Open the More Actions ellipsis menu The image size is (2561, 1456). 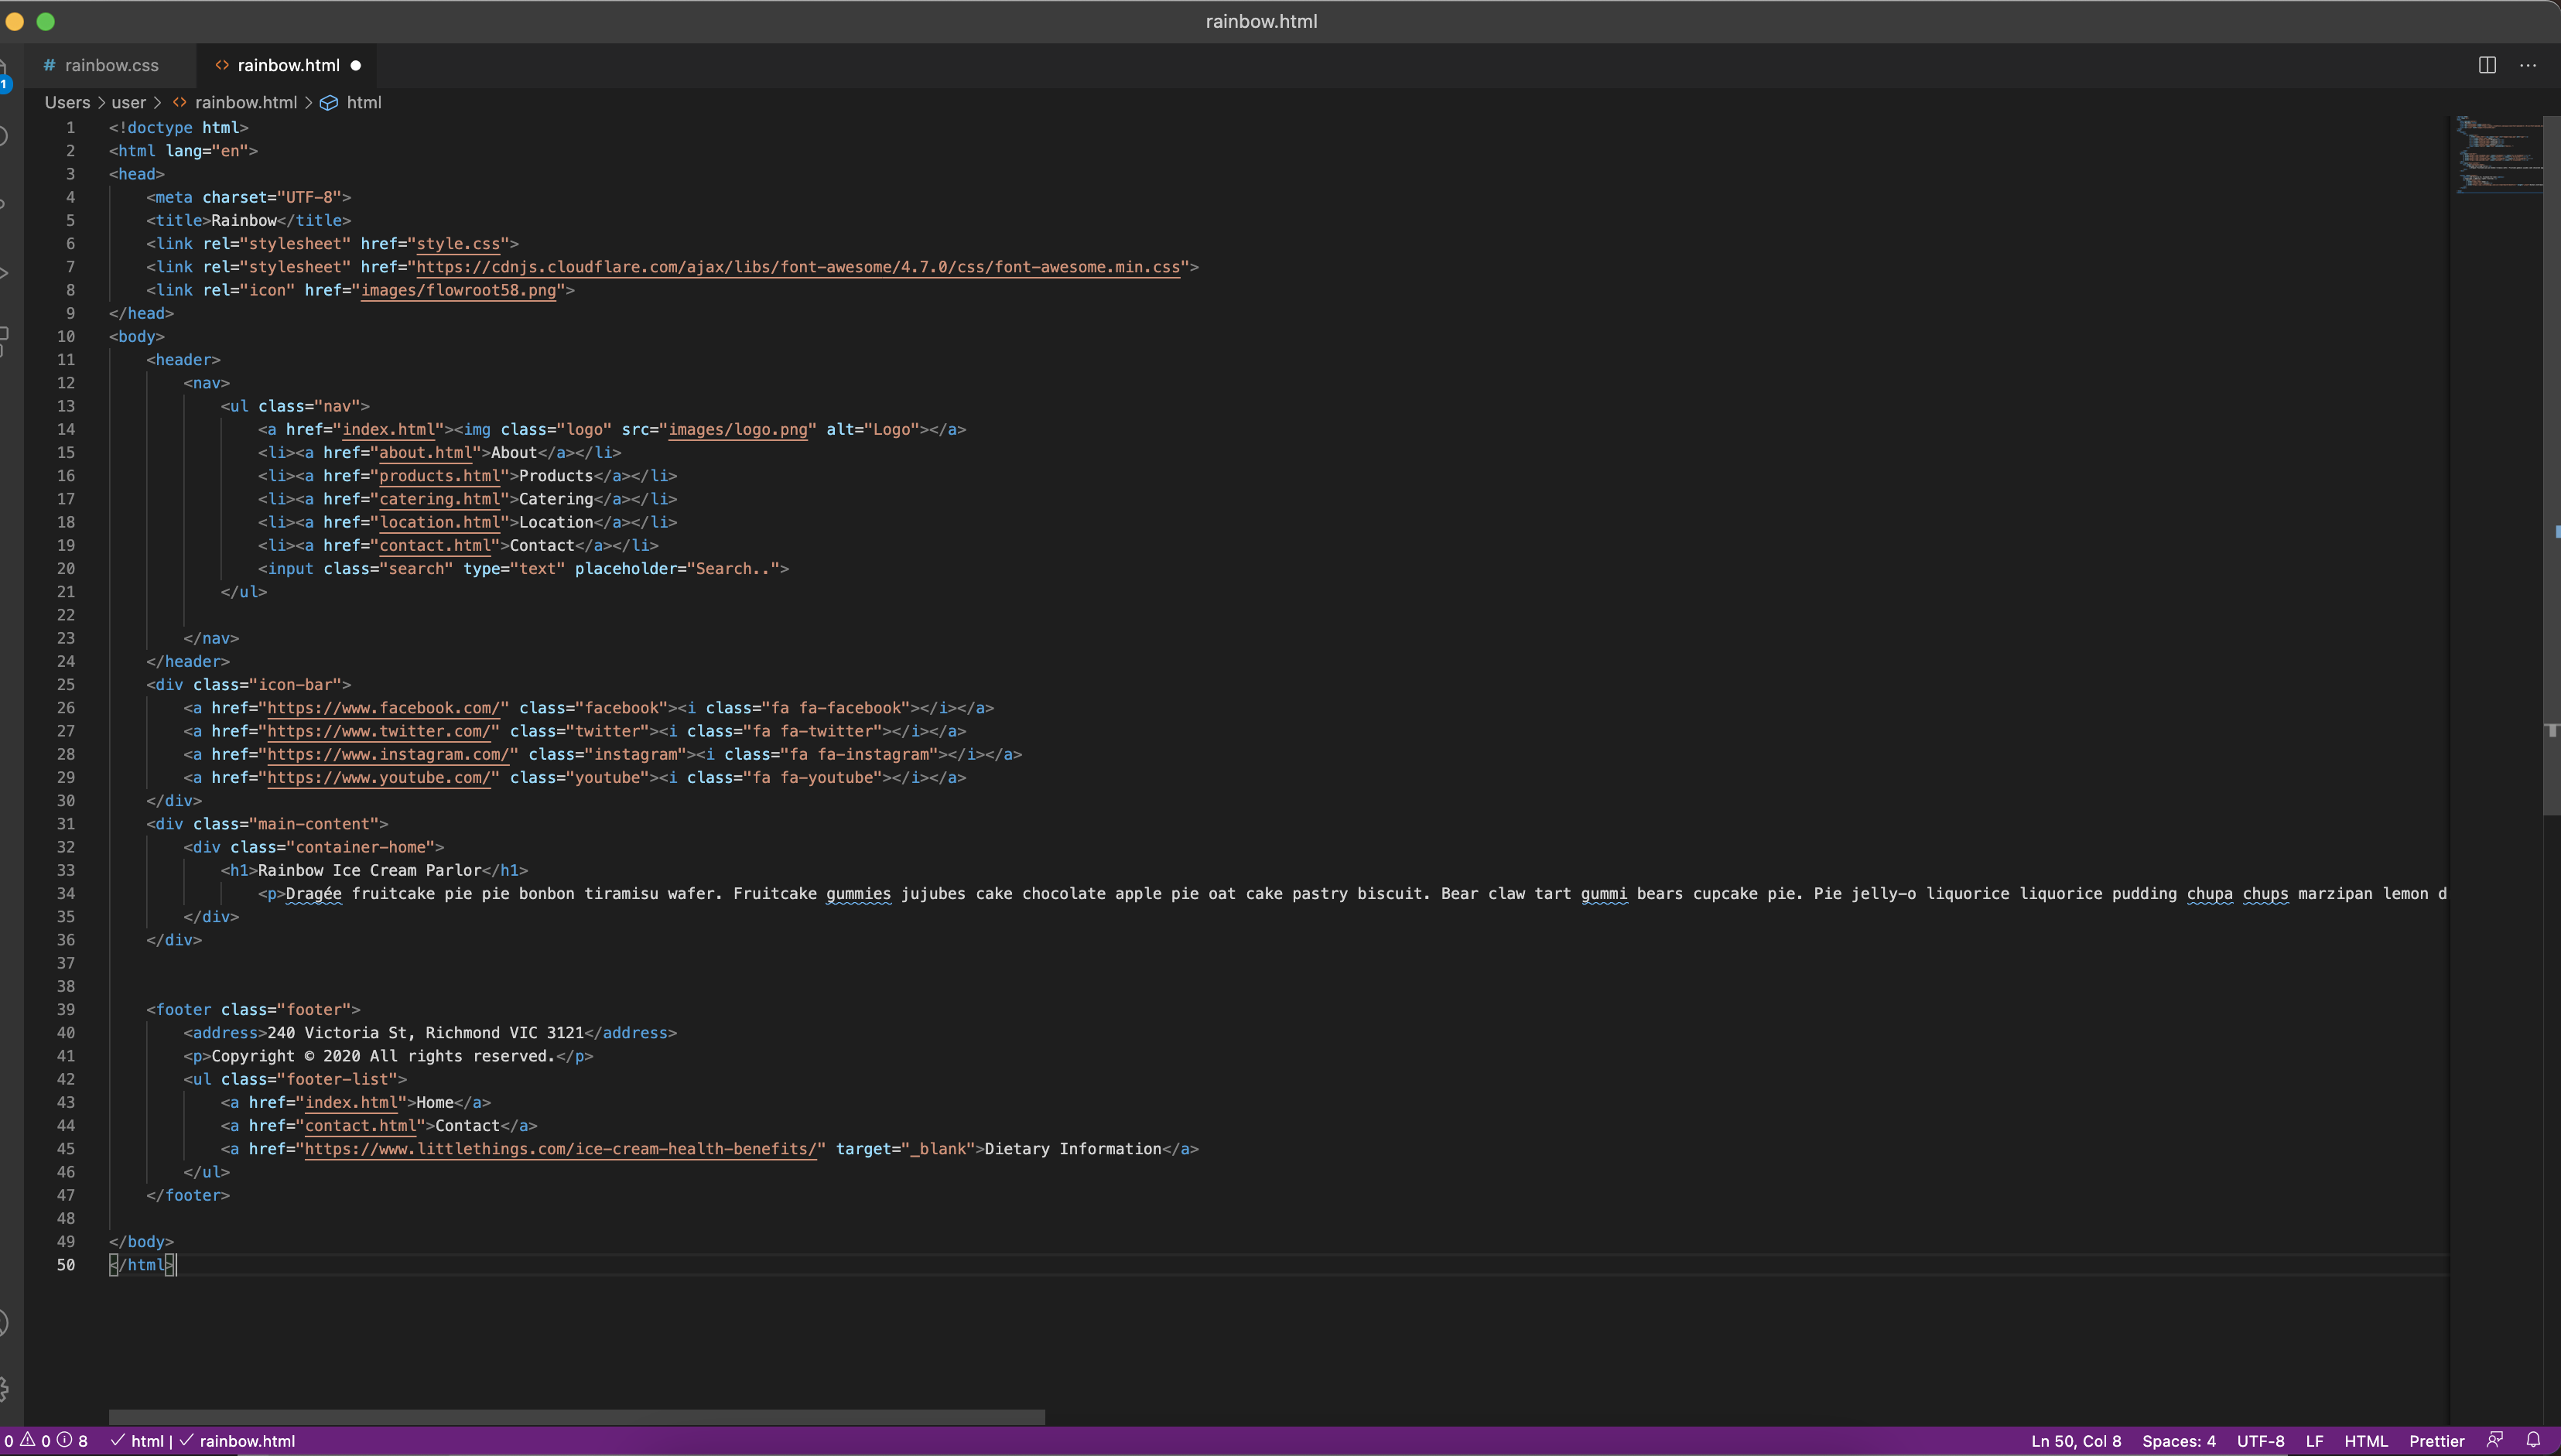[2528, 65]
